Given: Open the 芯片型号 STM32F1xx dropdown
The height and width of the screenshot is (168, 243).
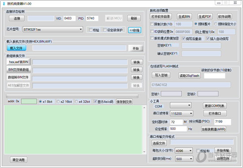Looking at the screenshot, I should click(53, 29).
